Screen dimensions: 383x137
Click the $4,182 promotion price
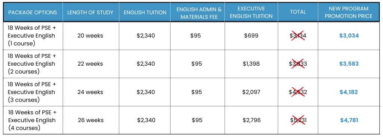349,92
